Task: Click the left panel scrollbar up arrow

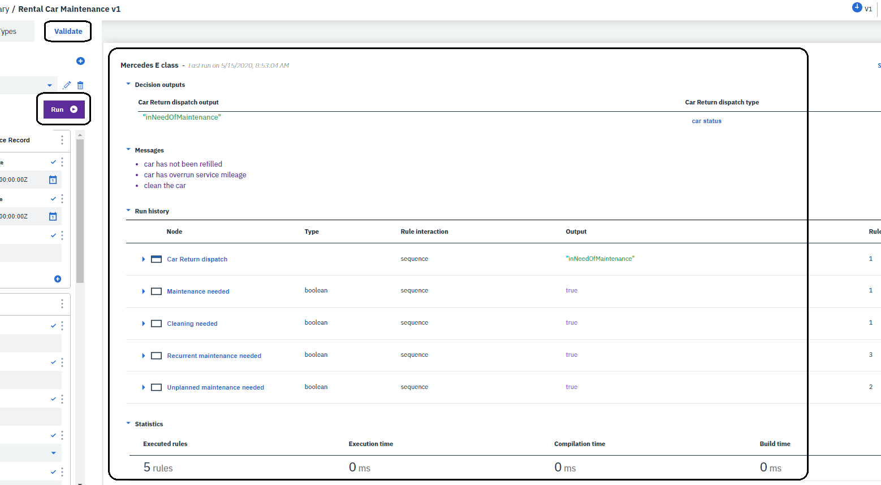Action: click(80, 135)
